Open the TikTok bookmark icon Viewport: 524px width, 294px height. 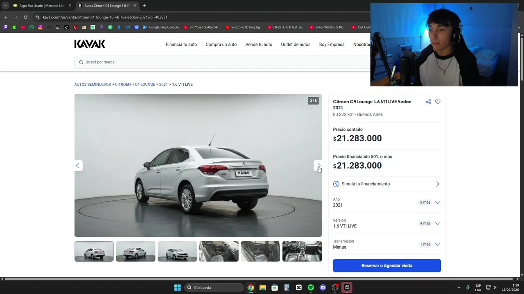tap(66, 27)
